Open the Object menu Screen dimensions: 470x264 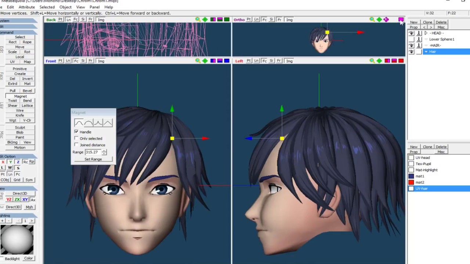(65, 7)
